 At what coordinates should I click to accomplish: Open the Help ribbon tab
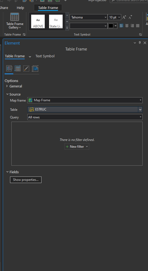point(20,8)
